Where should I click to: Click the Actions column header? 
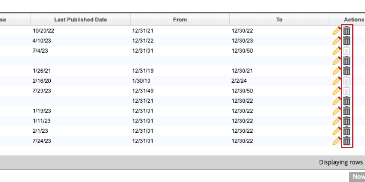click(x=353, y=20)
